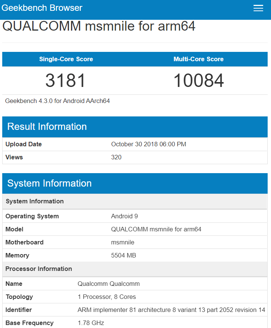This screenshot has width=271, height=328.
Task: Select the processor name Qualcomm Qualcomm
Action: click(x=108, y=284)
